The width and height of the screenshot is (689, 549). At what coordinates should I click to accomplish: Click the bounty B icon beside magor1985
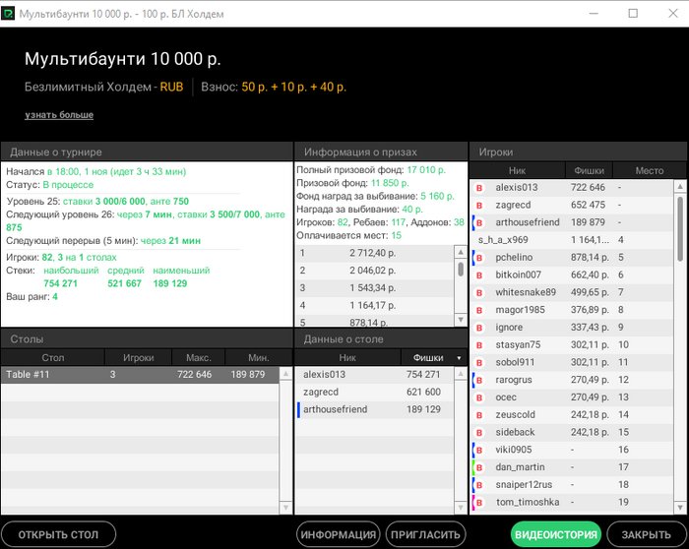point(479,310)
